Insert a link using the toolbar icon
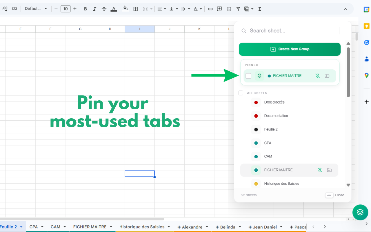The height and width of the screenshot is (232, 371). (210, 9)
